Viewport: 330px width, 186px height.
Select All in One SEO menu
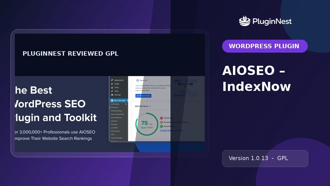(119, 101)
